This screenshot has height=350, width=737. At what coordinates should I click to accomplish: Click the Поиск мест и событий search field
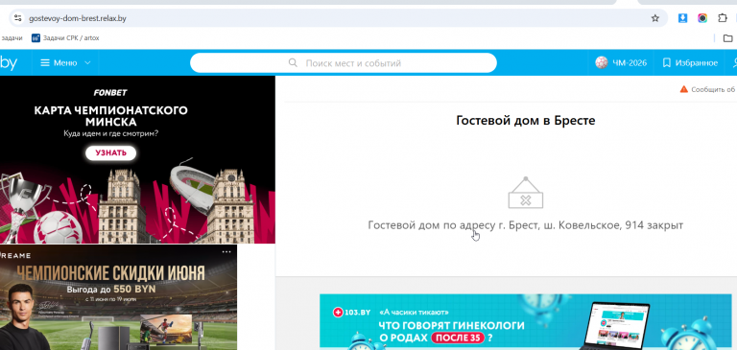[344, 63]
